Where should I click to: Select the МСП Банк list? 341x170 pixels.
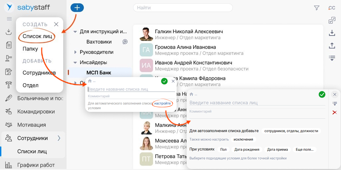point(98,72)
